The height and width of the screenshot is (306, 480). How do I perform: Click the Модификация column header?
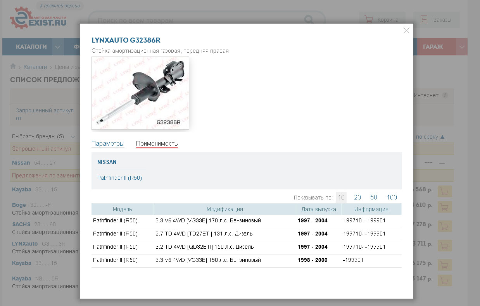click(x=225, y=209)
